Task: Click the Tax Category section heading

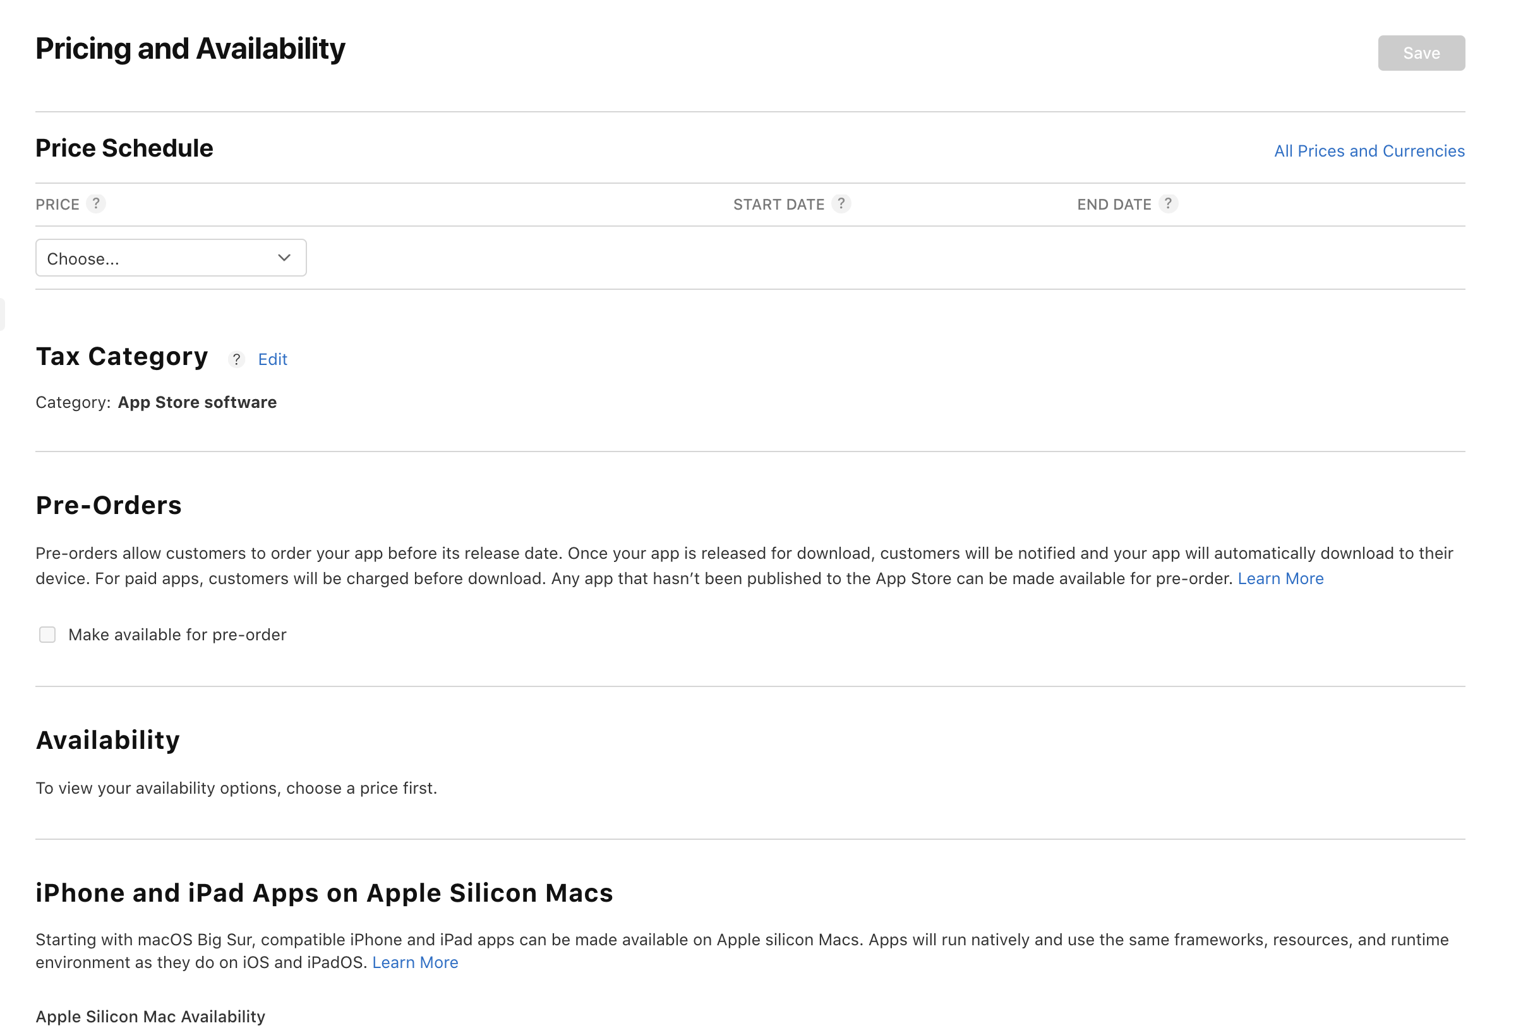Action: click(122, 357)
